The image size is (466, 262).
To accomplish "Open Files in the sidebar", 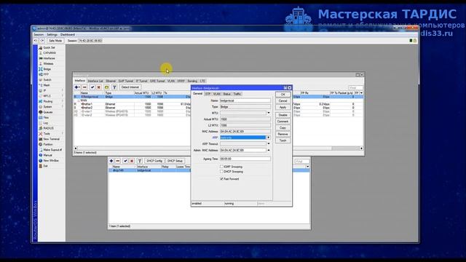I will 46,117.
